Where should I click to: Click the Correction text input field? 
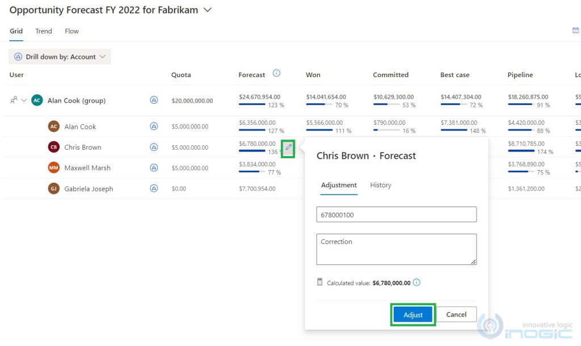pos(396,248)
